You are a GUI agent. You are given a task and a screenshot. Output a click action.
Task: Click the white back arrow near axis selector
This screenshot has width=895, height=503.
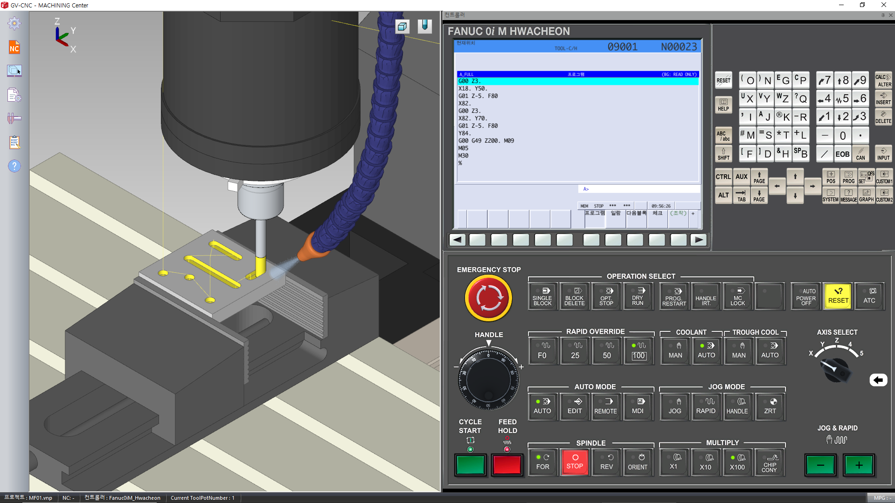(878, 380)
